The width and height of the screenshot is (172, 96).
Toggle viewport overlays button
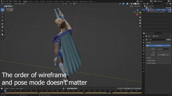[x=127, y=4]
